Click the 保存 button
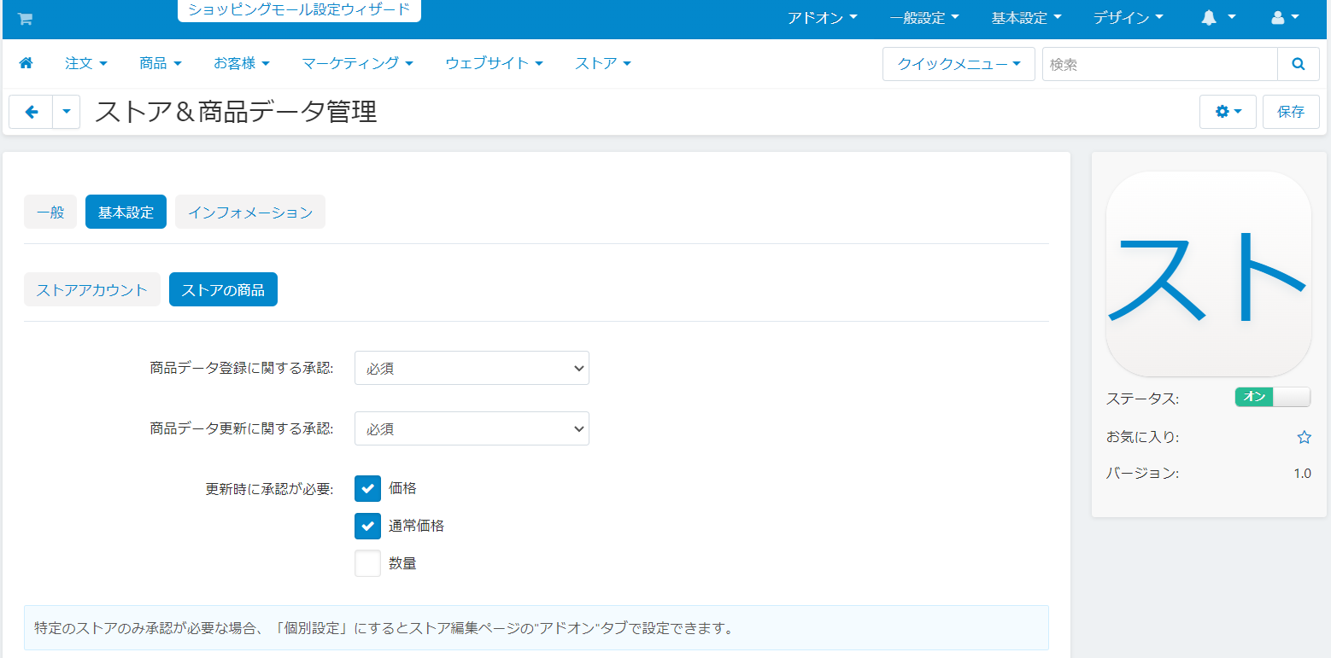The image size is (1331, 658). point(1290,112)
